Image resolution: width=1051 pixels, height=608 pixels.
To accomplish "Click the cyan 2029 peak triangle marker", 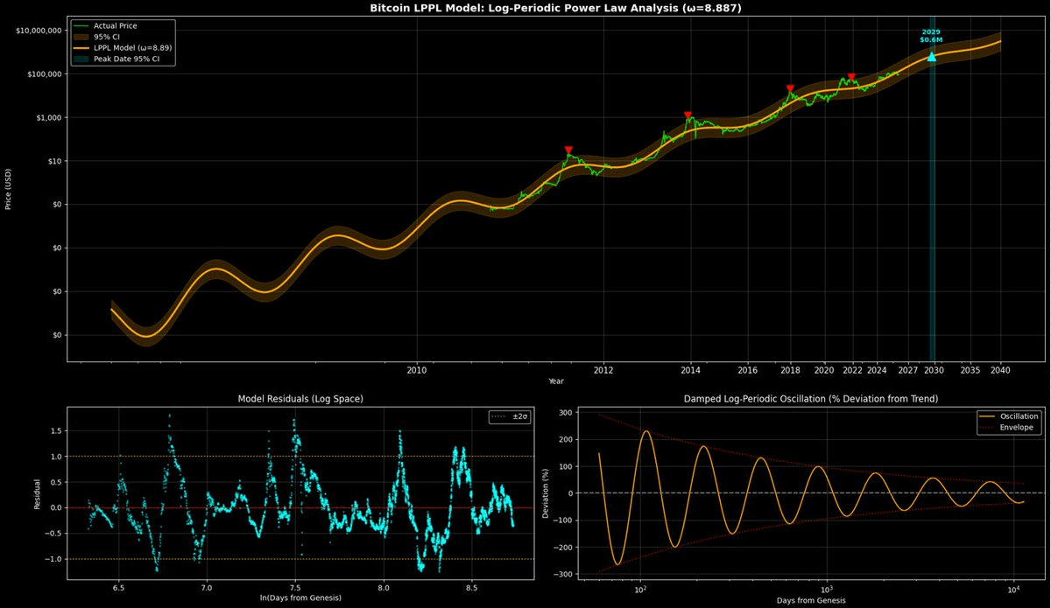I will tap(932, 56).
